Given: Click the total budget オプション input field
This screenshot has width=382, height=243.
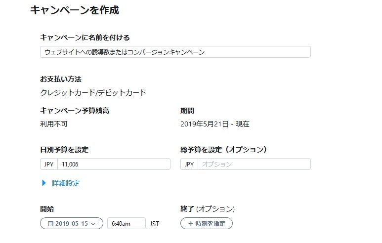Looking at the screenshot, I should (254, 164).
